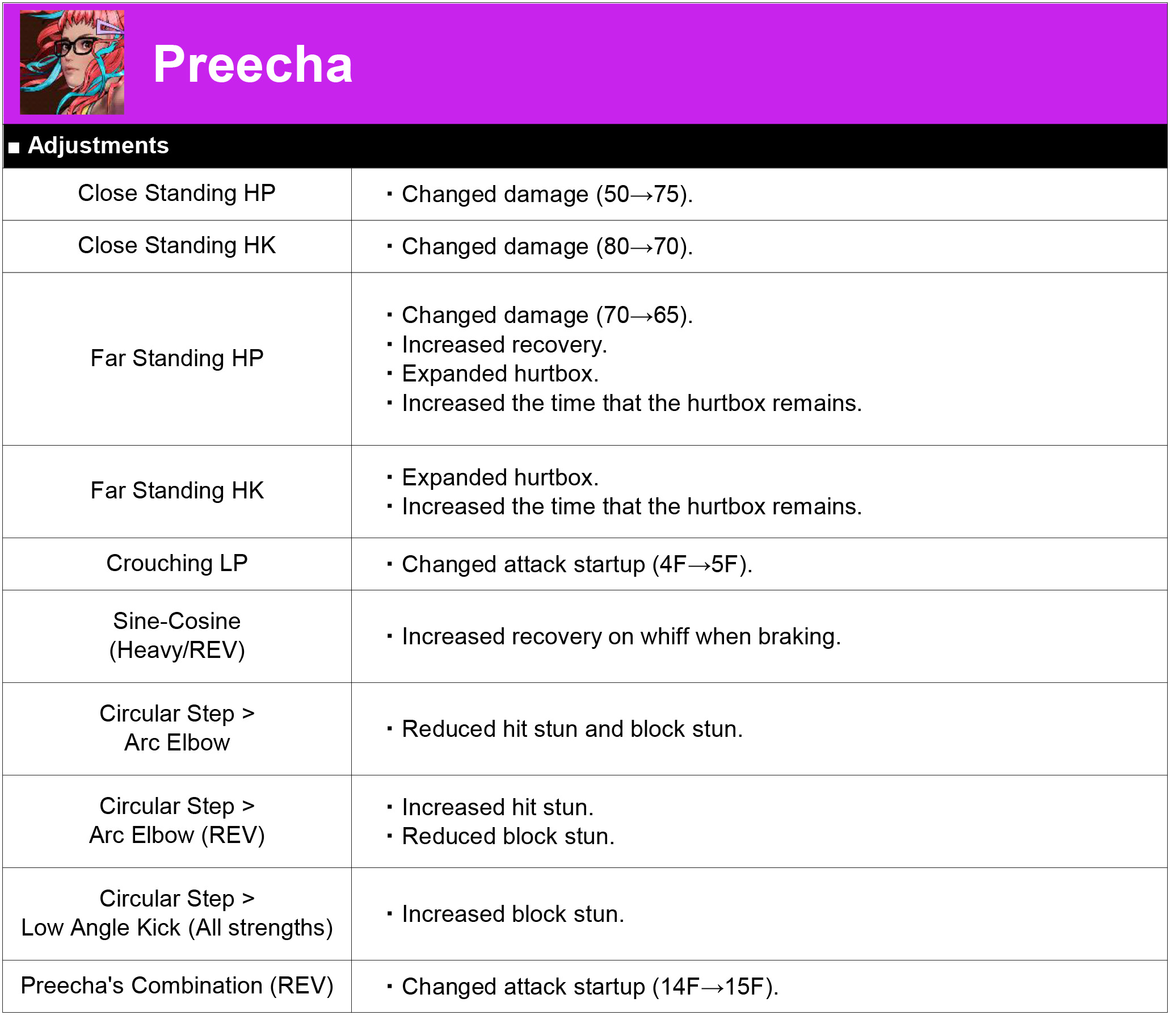Screen dimensions: 1170x1015
Task: Click Preecha's Combination (REV) move name
Action: pos(177,986)
